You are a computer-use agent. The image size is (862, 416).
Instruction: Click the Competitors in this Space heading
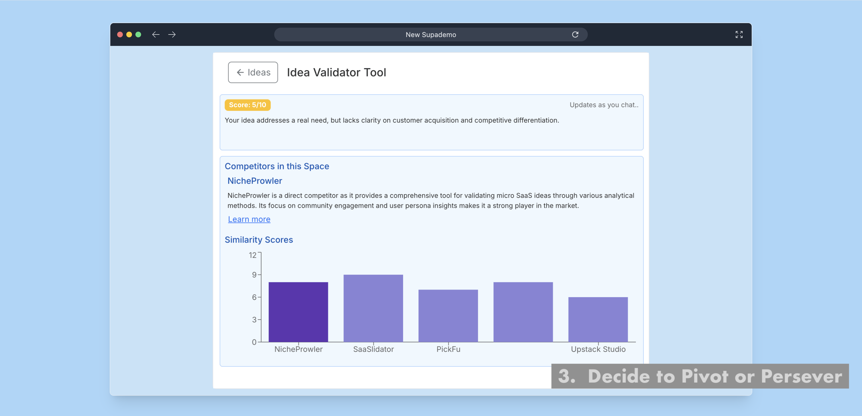click(277, 166)
